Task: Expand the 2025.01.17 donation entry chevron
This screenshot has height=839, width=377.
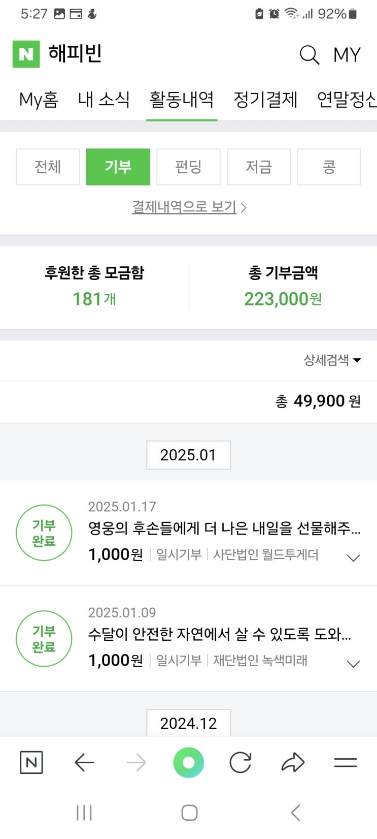Action: click(x=353, y=558)
